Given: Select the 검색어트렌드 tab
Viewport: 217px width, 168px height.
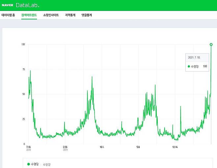Looking at the screenshot, I should point(29,15).
